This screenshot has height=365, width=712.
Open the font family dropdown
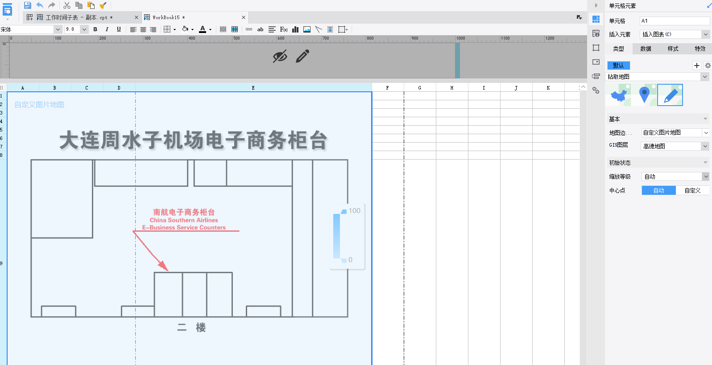(x=58, y=29)
